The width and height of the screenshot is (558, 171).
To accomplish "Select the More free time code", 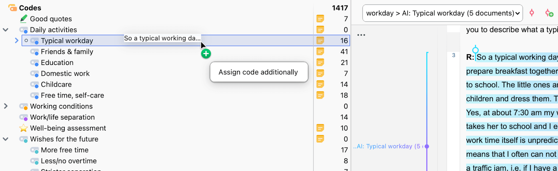I will (x=65, y=150).
